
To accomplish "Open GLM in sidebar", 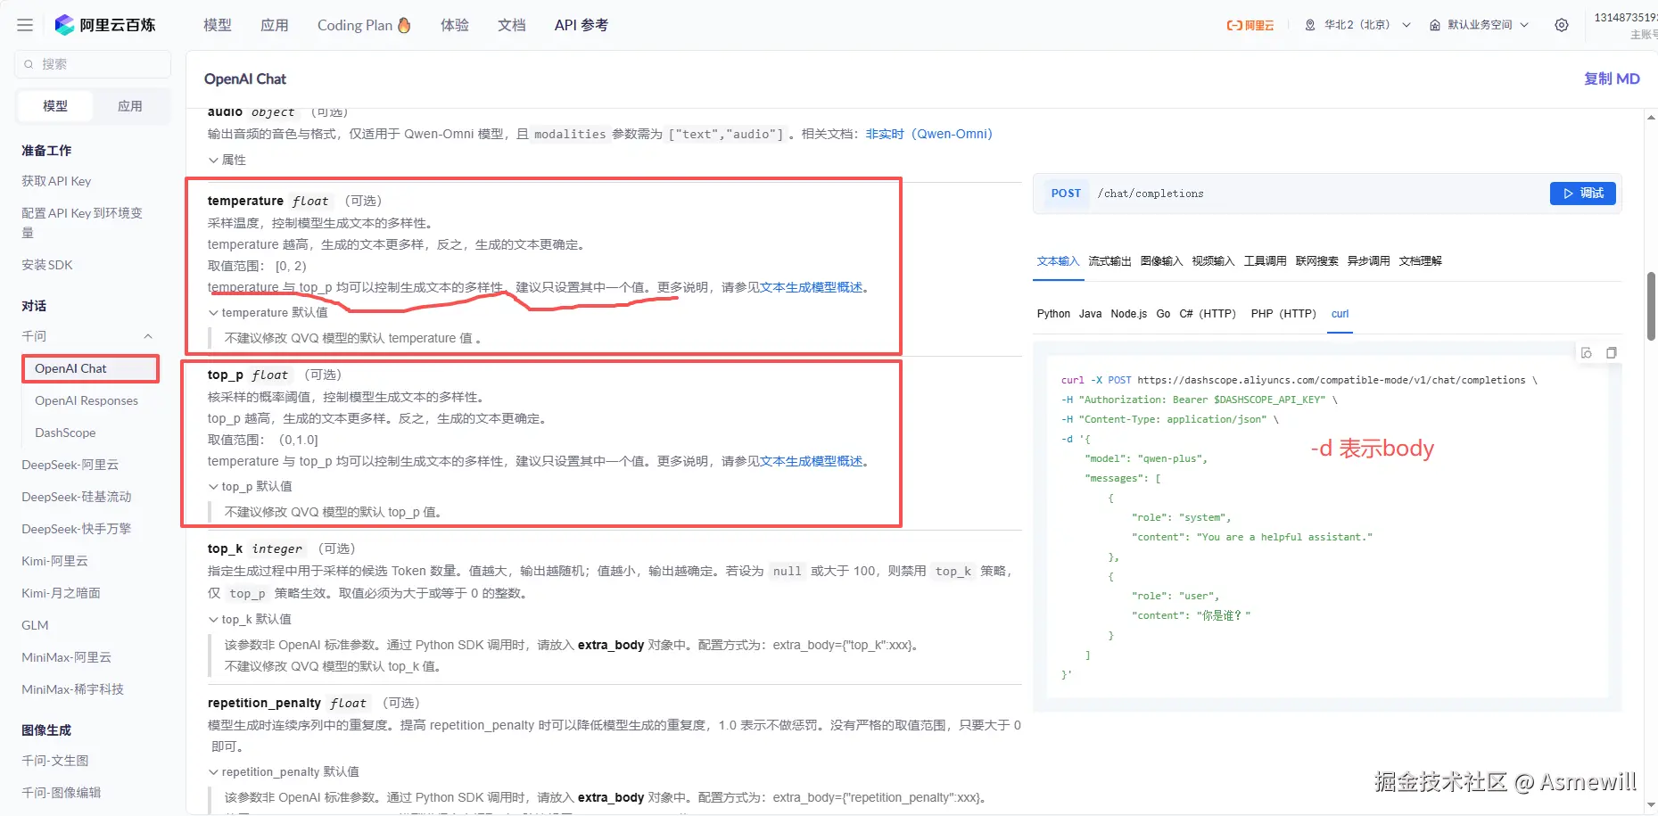I will [36, 625].
